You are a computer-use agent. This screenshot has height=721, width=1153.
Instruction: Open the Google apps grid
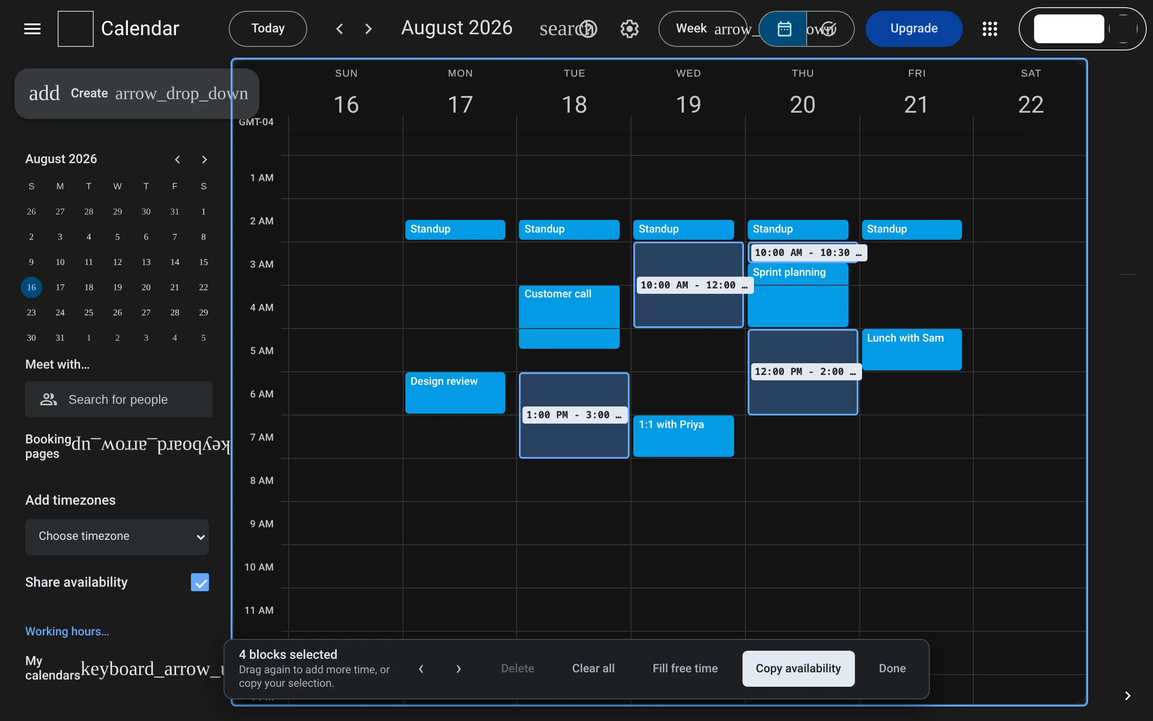(990, 28)
